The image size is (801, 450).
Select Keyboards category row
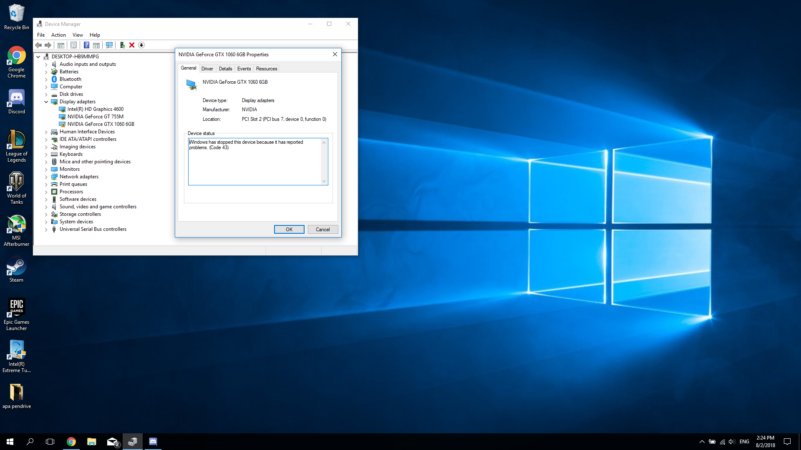(x=71, y=154)
